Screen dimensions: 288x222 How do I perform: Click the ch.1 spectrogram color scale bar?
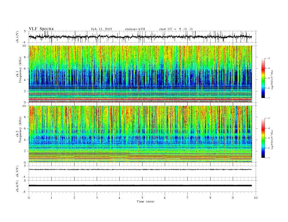click(263, 78)
